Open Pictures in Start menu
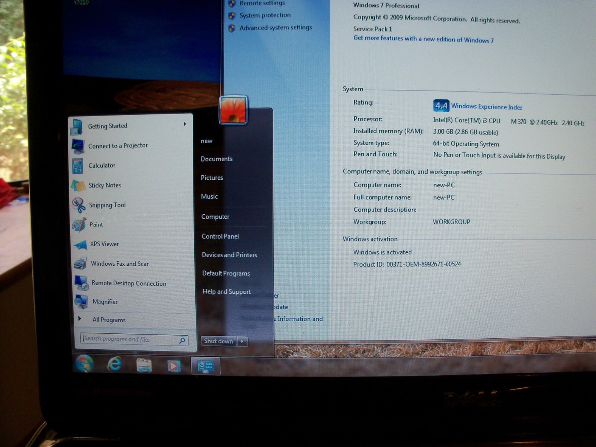This screenshot has width=596, height=447. (212, 178)
